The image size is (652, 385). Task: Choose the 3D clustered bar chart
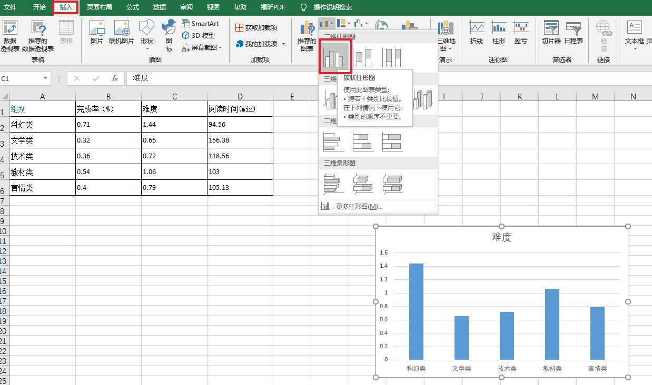pyautogui.click(x=333, y=184)
